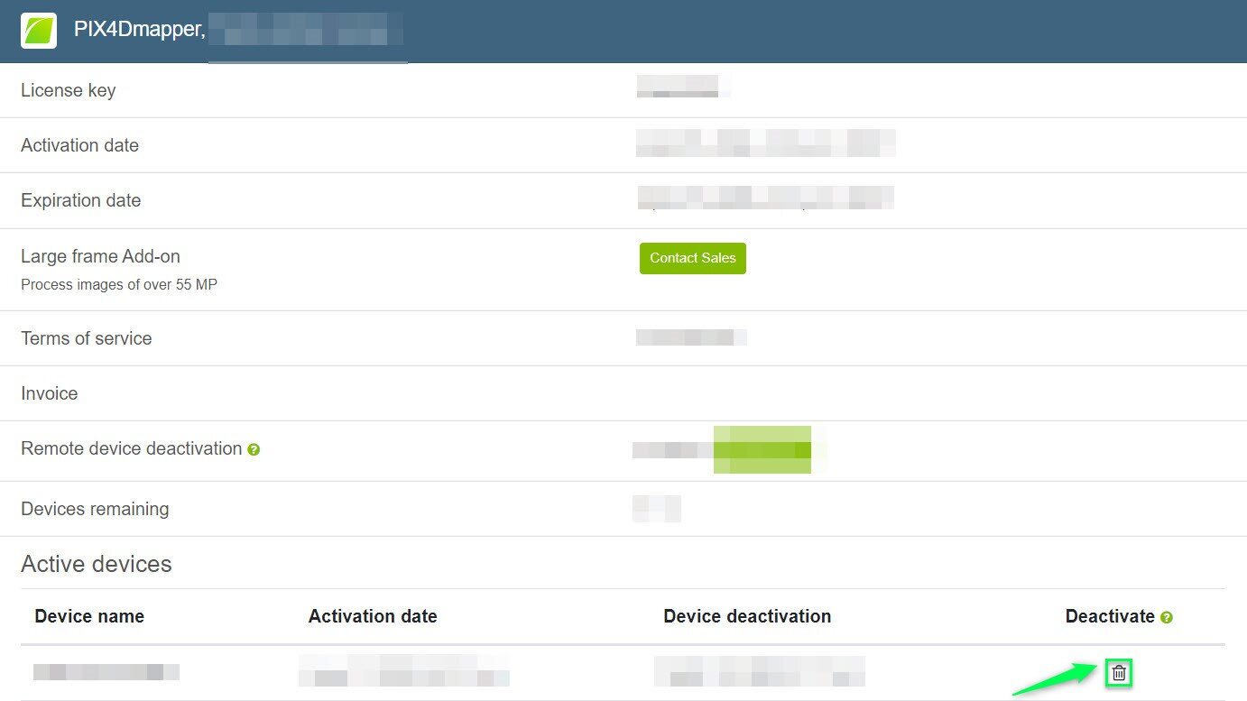Viewport: 1247px width, 701px height.
Task: Click the Contact Sales button
Action: pos(692,258)
